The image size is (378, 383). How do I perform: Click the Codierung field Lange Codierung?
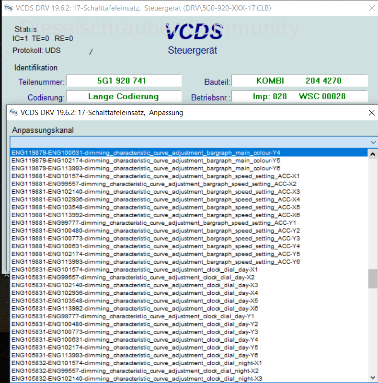(124, 96)
